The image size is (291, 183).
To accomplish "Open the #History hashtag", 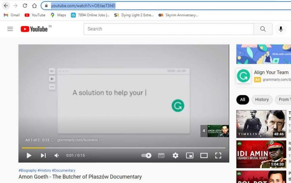I will [x=44, y=171].
